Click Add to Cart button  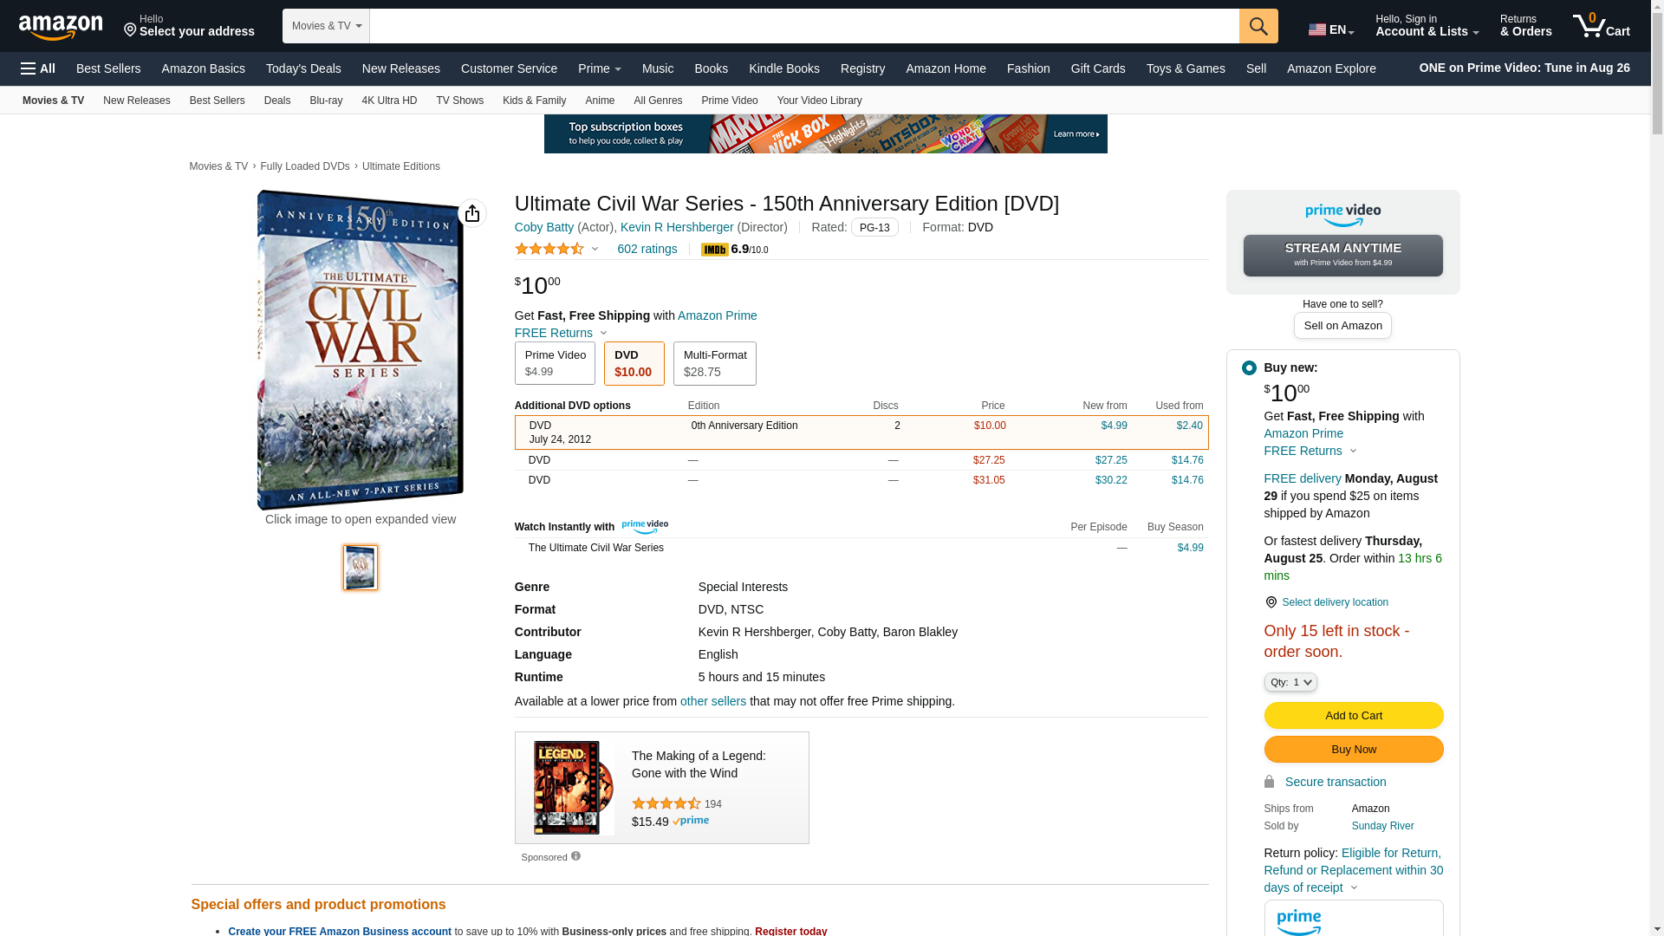coord(1354,716)
